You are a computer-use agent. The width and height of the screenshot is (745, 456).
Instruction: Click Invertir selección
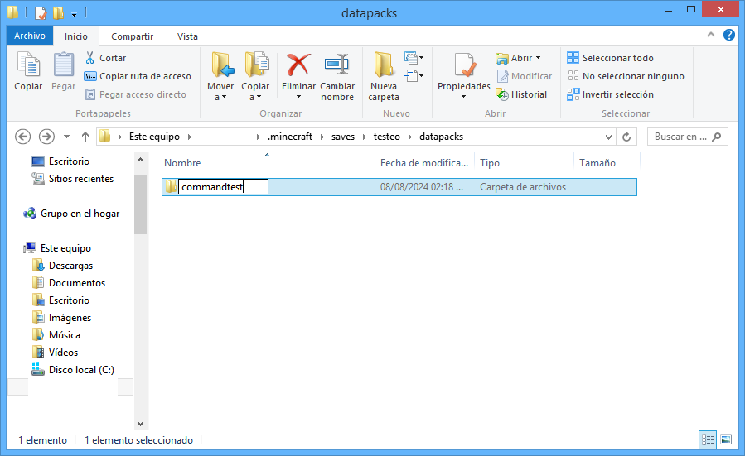coord(610,94)
